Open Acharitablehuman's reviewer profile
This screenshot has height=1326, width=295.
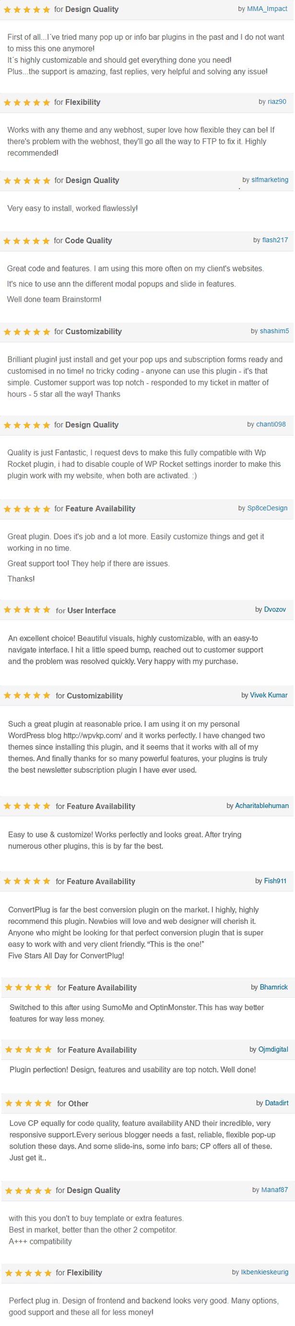pyautogui.click(x=262, y=806)
